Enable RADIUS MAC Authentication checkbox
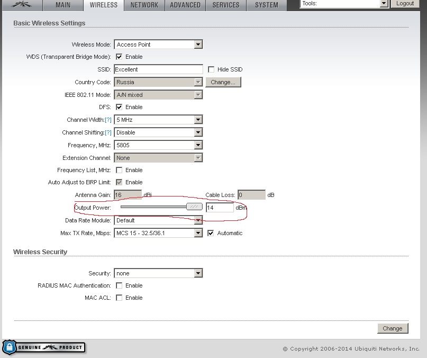 pyautogui.click(x=119, y=285)
